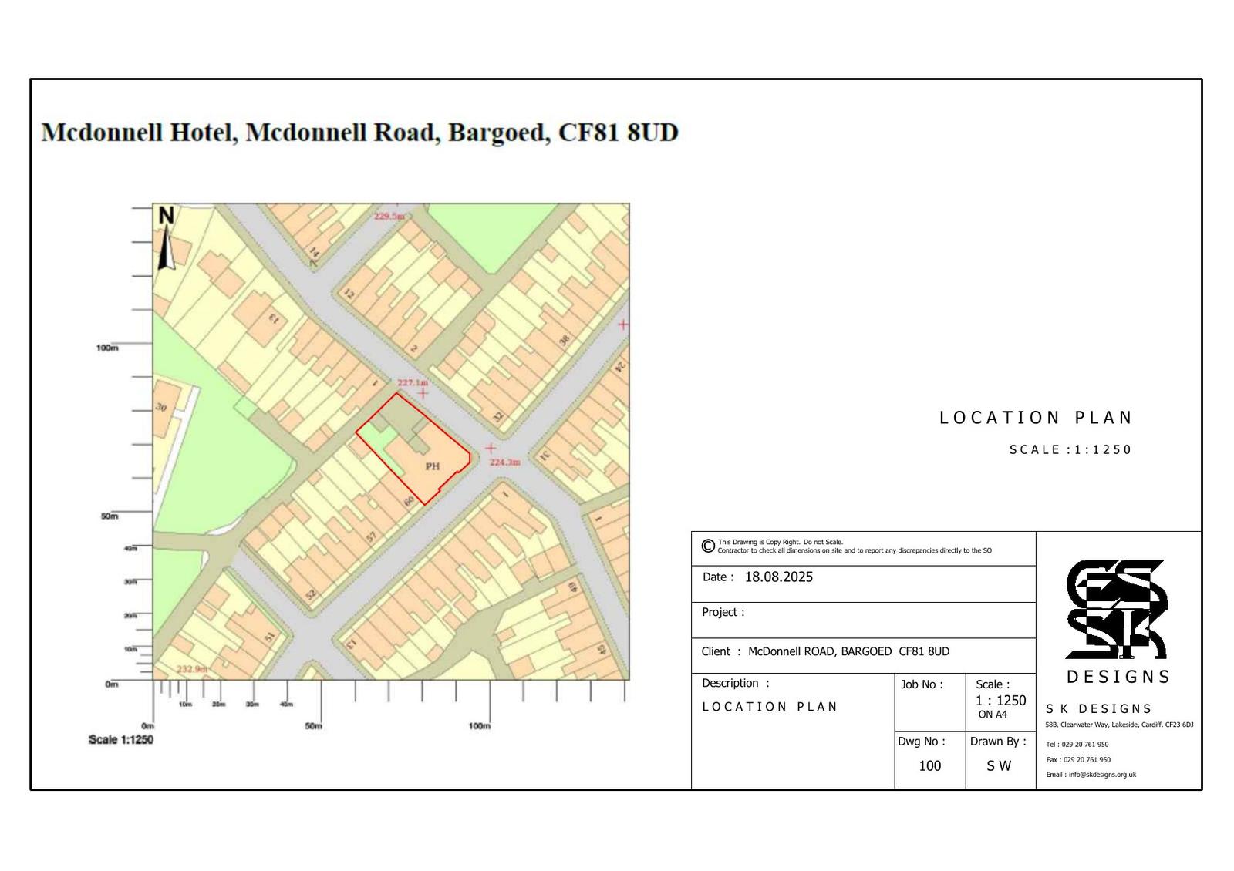This screenshot has height=871, width=1234.
Task: Select the 1 : 1250 scale value in the title block
Action: (1000, 701)
